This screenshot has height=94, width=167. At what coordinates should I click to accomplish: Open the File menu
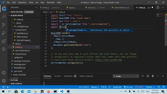(8, 2)
